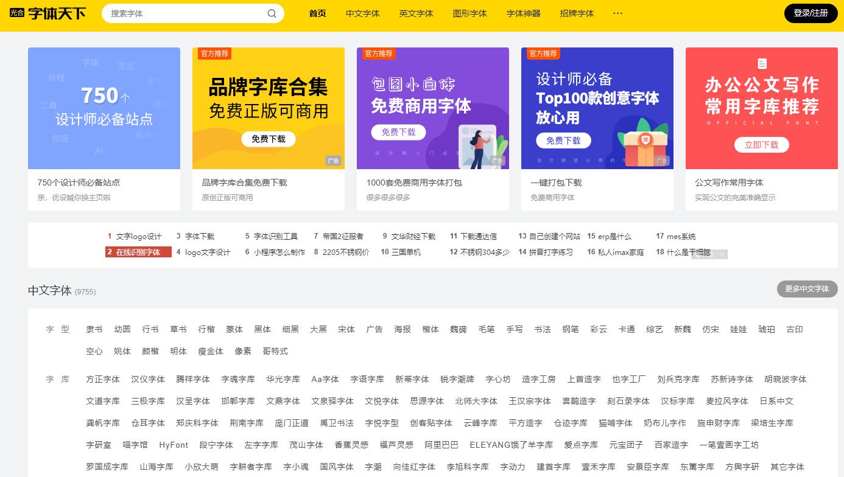Screen dimensions: 844x477
Task: Click the 字体天下 site logo
Action: point(48,13)
